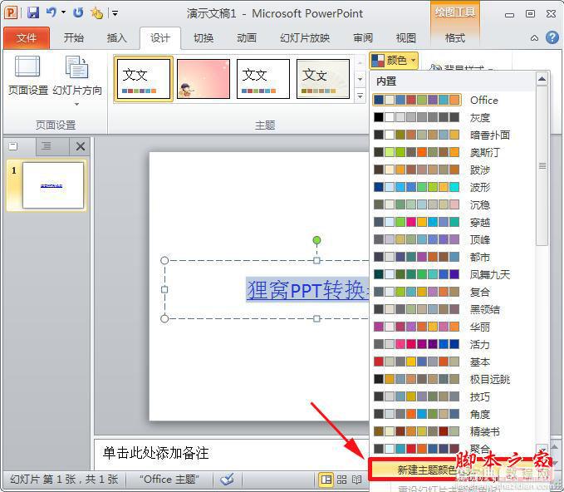Choose the 精装书 color scheme
564x492 pixels.
click(454, 431)
